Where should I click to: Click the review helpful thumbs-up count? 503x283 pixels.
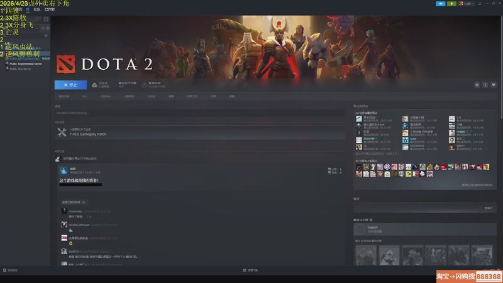(x=334, y=169)
